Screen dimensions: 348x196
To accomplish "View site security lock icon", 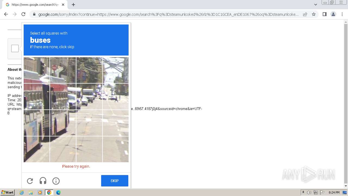I will click(34, 14).
